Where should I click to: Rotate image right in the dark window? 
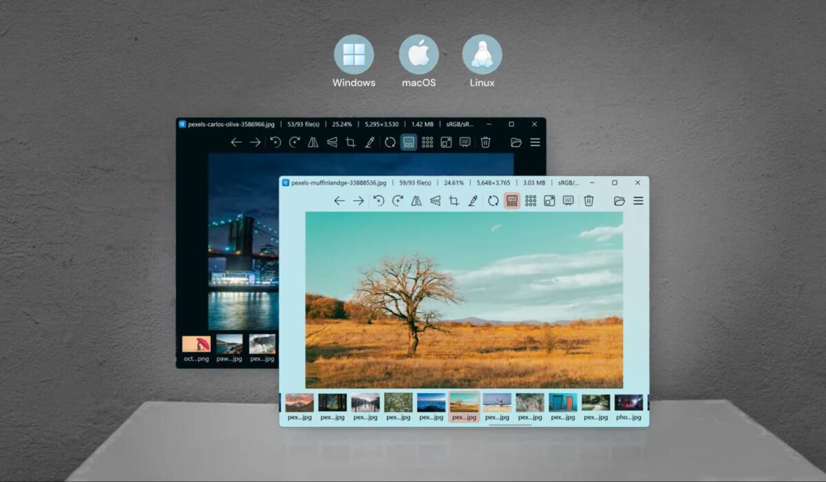point(295,142)
